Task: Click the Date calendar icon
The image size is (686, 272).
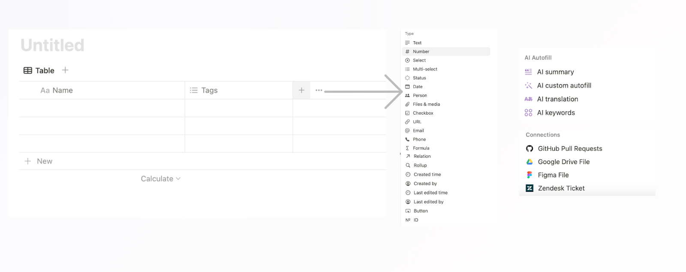Action: click(407, 87)
